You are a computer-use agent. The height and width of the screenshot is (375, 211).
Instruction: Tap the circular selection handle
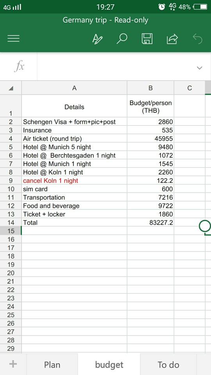pyautogui.click(x=205, y=226)
